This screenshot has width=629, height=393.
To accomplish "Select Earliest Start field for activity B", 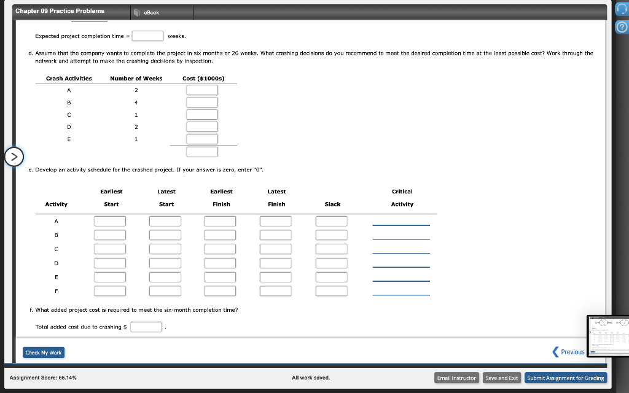I will click(110, 235).
